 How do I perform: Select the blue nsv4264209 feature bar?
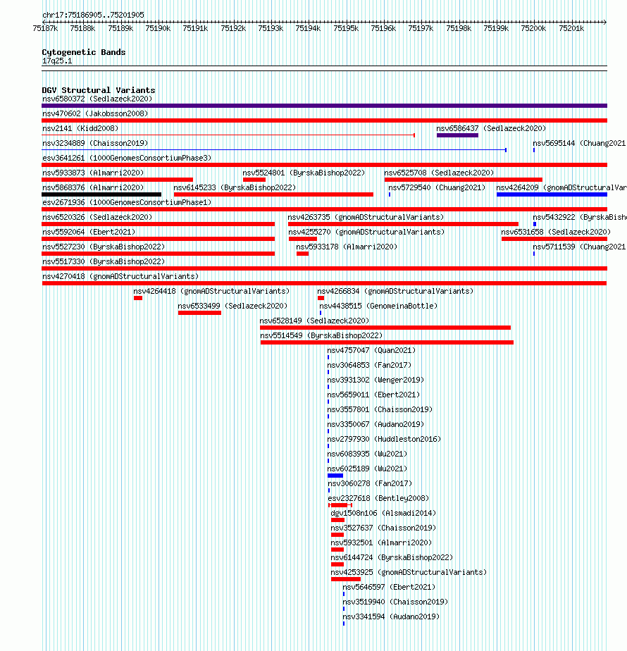pyautogui.click(x=552, y=194)
